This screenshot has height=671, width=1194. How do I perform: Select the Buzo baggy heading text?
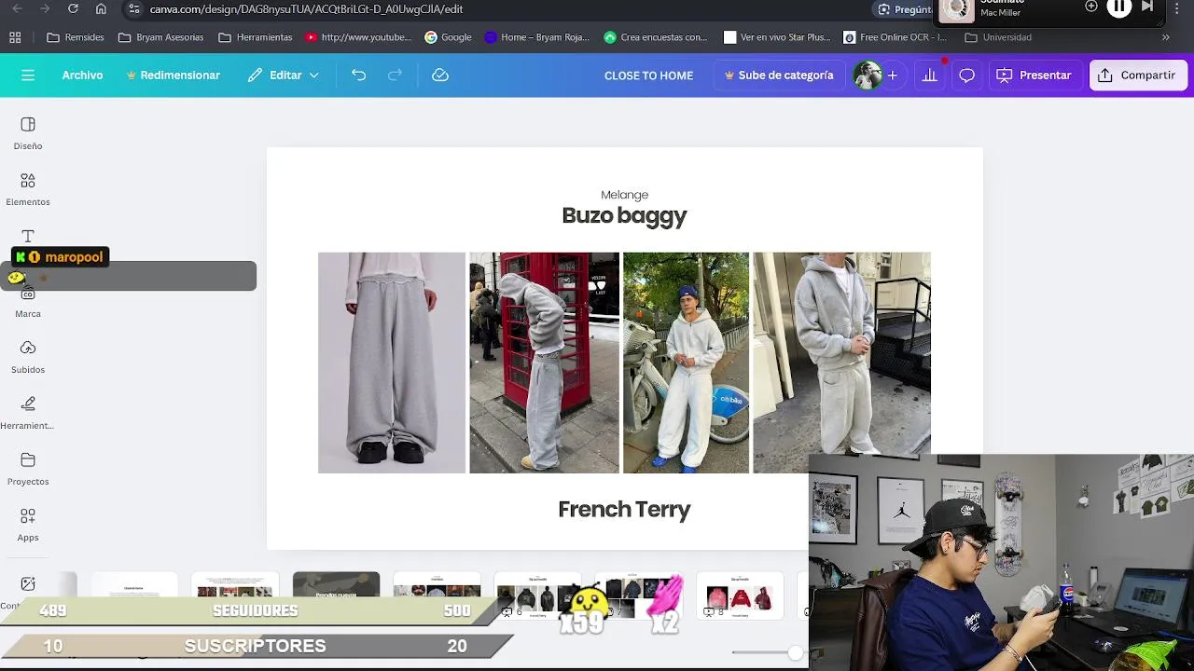click(x=624, y=215)
